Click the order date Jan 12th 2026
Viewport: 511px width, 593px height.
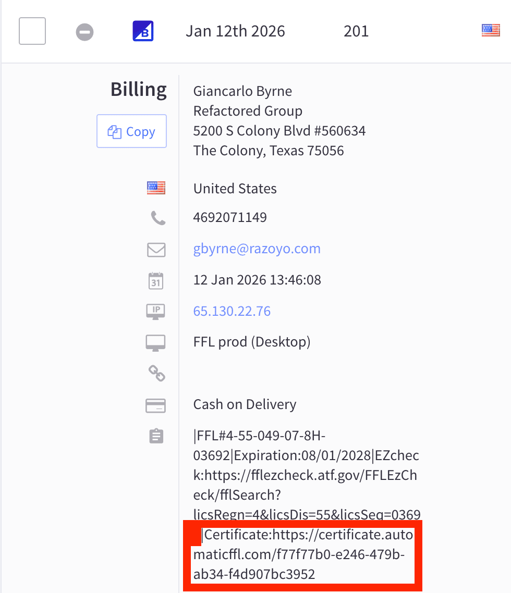tap(235, 31)
